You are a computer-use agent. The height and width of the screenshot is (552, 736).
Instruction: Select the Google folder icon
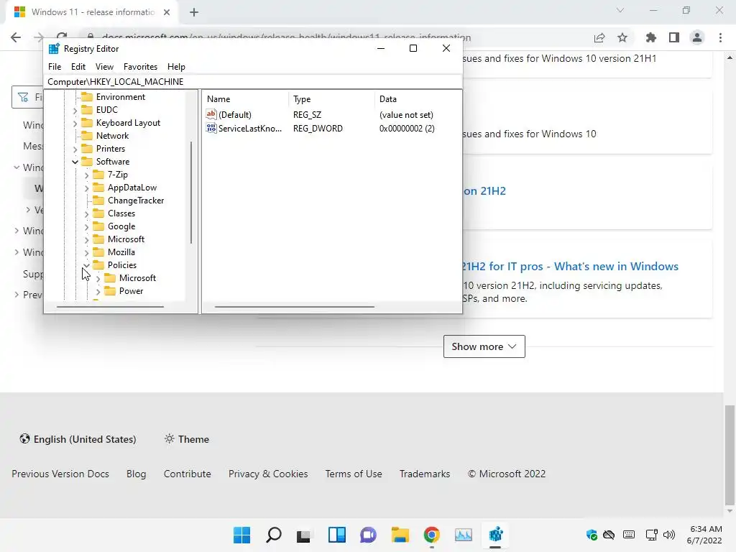tap(98, 226)
